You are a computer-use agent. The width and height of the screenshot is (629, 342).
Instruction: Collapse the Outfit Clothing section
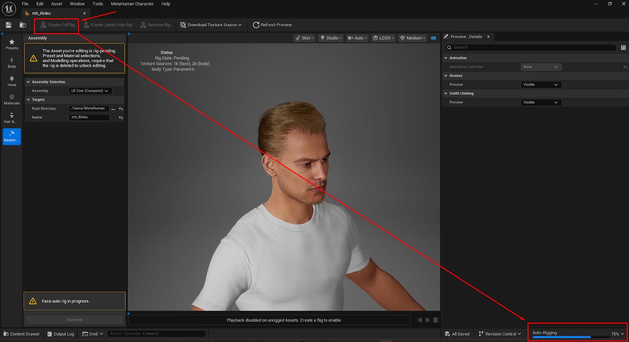[x=446, y=94]
